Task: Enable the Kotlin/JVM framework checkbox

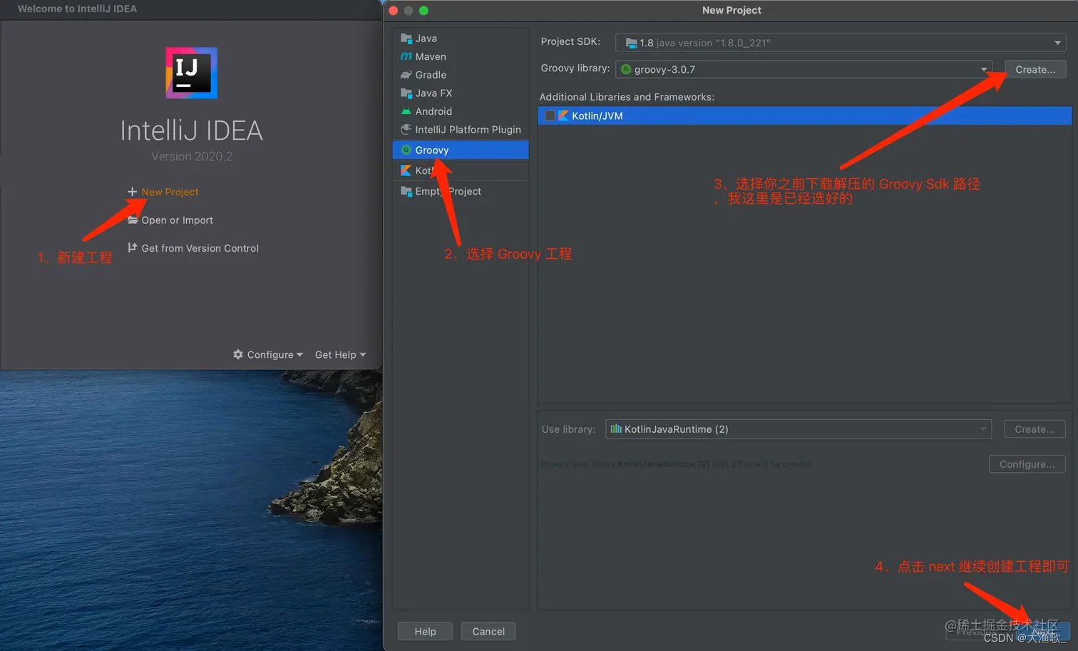Action: point(550,116)
